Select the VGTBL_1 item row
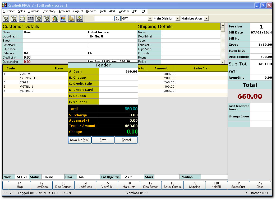The width and height of the screenshot is (276, 200). (115, 87)
